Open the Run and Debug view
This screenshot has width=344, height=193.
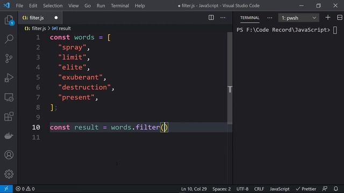coord(9,78)
